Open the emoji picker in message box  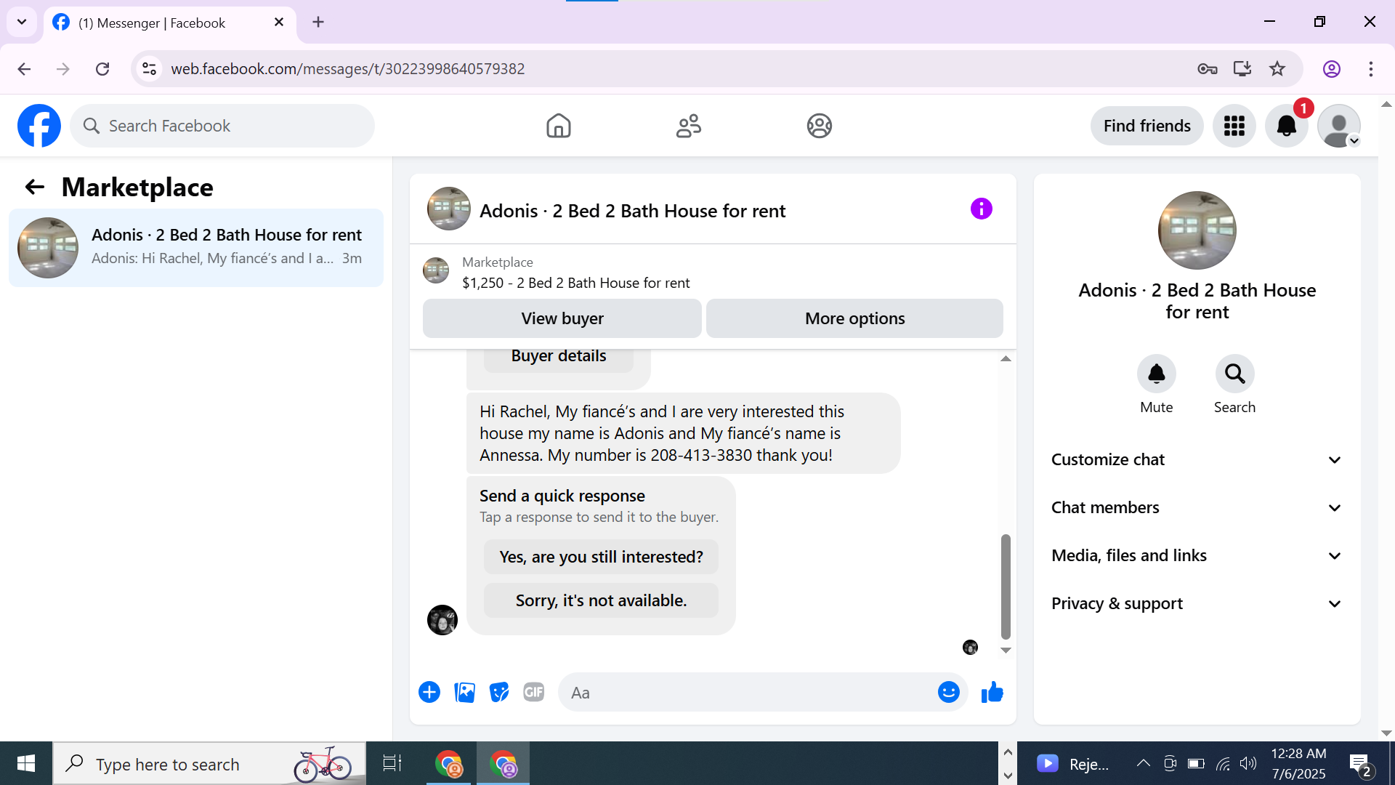point(948,693)
